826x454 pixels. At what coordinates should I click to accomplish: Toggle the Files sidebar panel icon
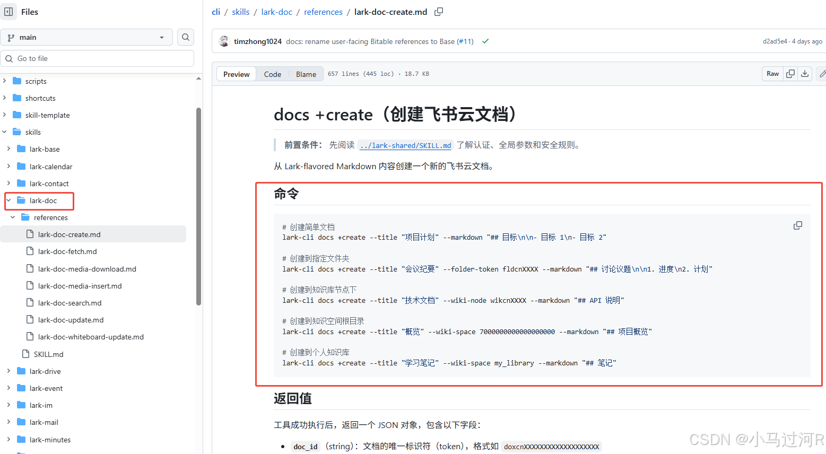[8, 12]
